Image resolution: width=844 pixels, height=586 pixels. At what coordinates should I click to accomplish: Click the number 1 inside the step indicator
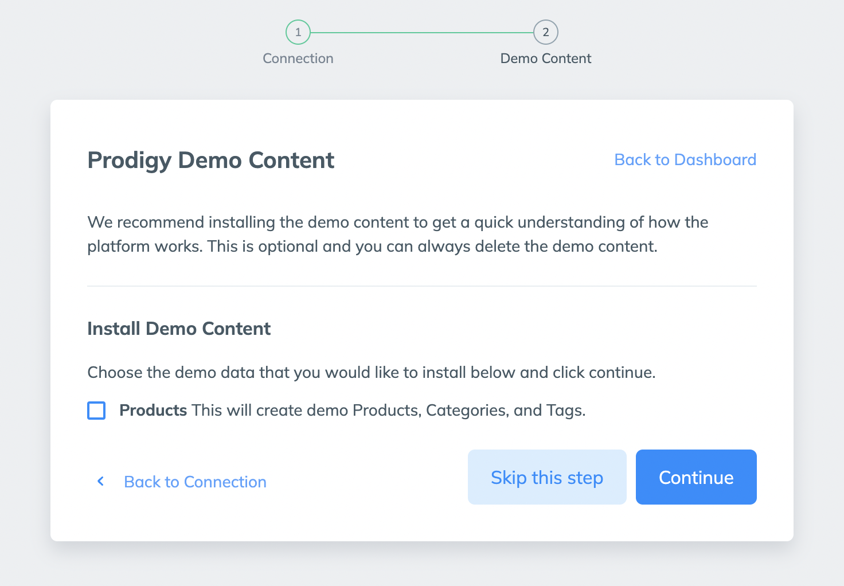pos(298,32)
